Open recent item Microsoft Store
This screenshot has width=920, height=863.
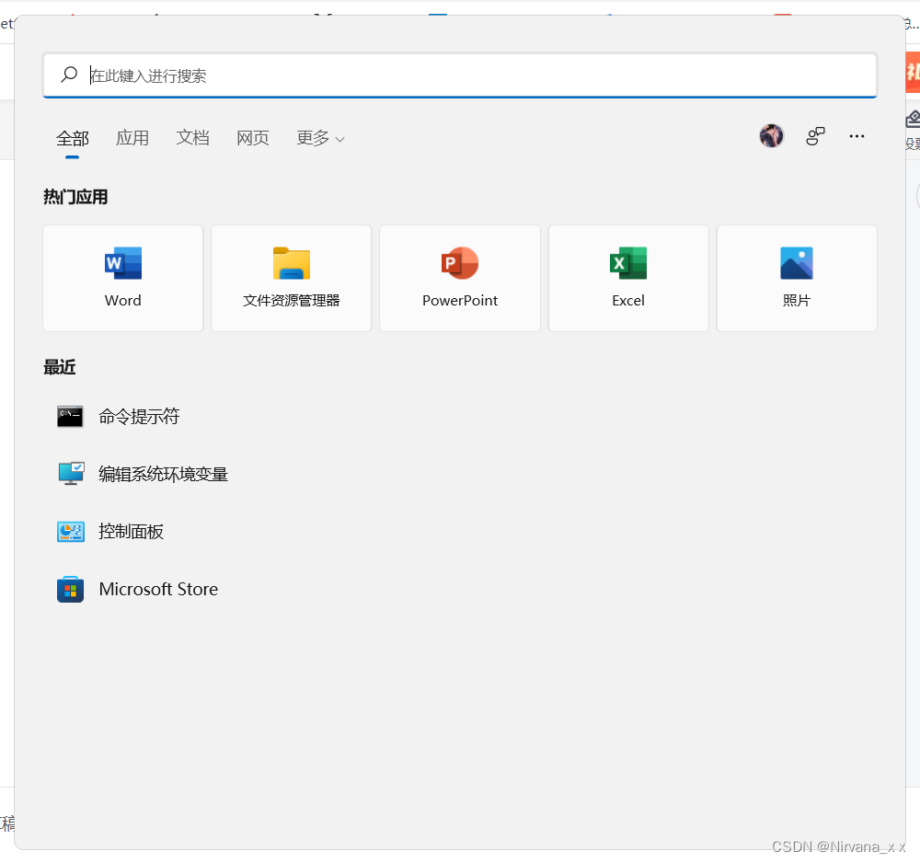158,589
